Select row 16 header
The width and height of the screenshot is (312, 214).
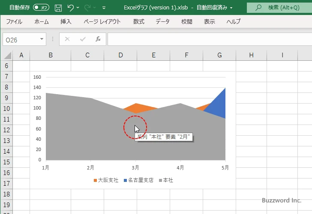tap(6, 173)
